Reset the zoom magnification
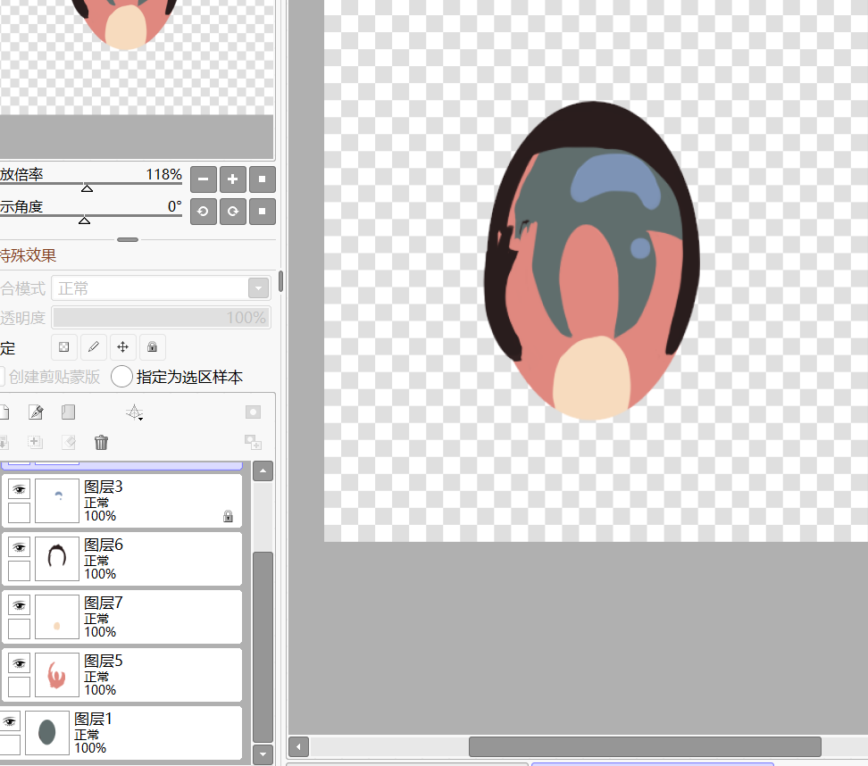The width and height of the screenshot is (868, 766). [x=263, y=179]
